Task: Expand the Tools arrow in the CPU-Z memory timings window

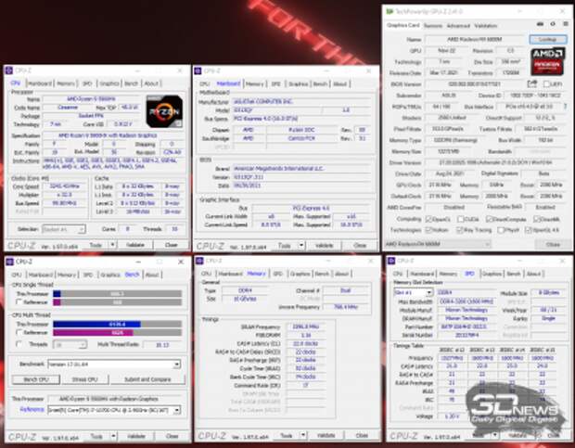Action: point(303,435)
